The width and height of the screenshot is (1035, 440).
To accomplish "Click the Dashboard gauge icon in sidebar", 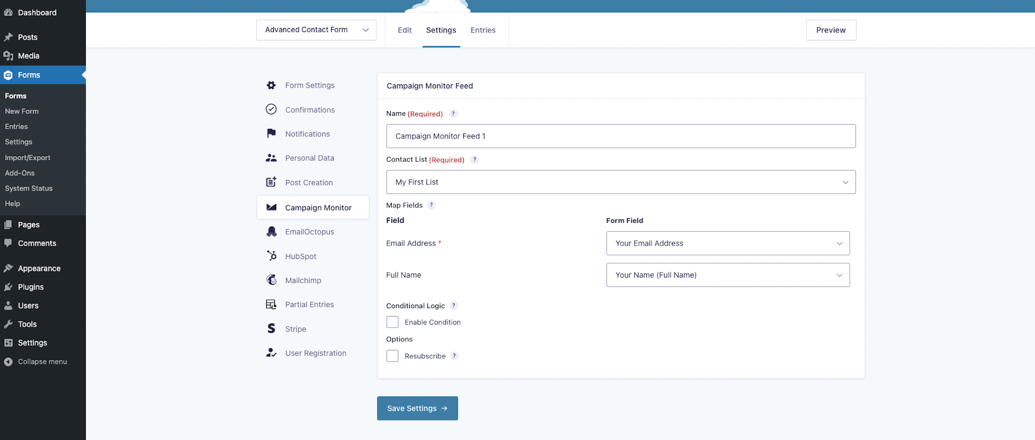I will [x=8, y=12].
